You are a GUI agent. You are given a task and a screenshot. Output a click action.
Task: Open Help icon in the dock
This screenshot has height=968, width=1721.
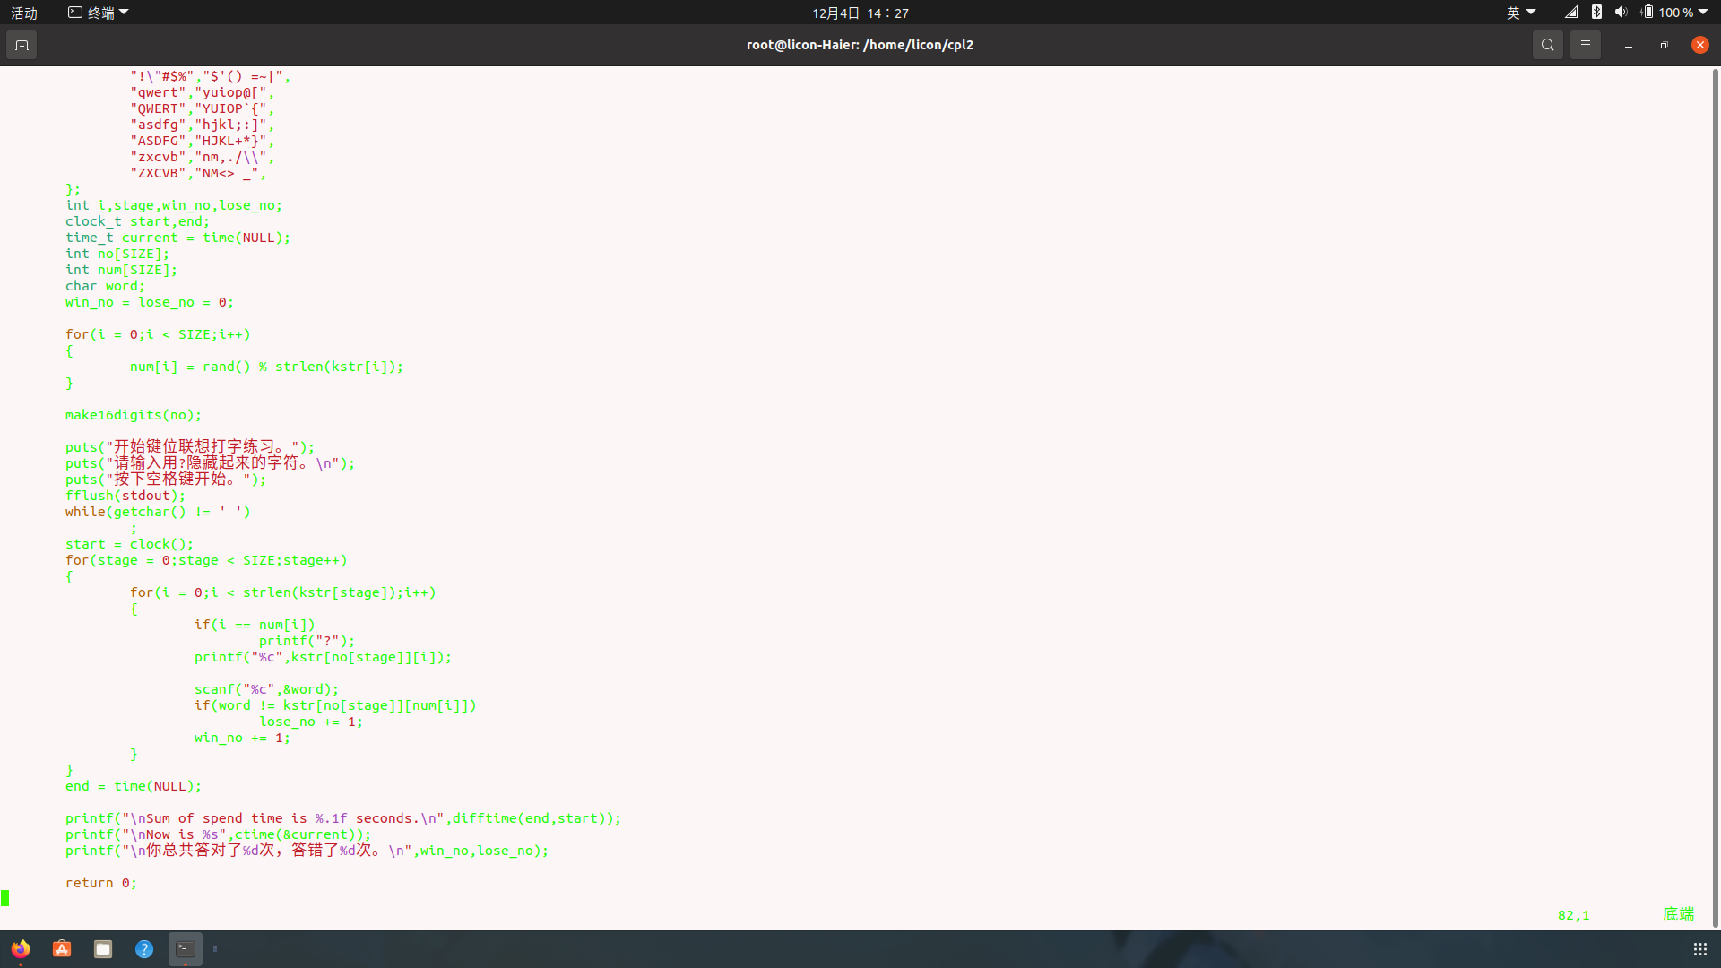[144, 948]
